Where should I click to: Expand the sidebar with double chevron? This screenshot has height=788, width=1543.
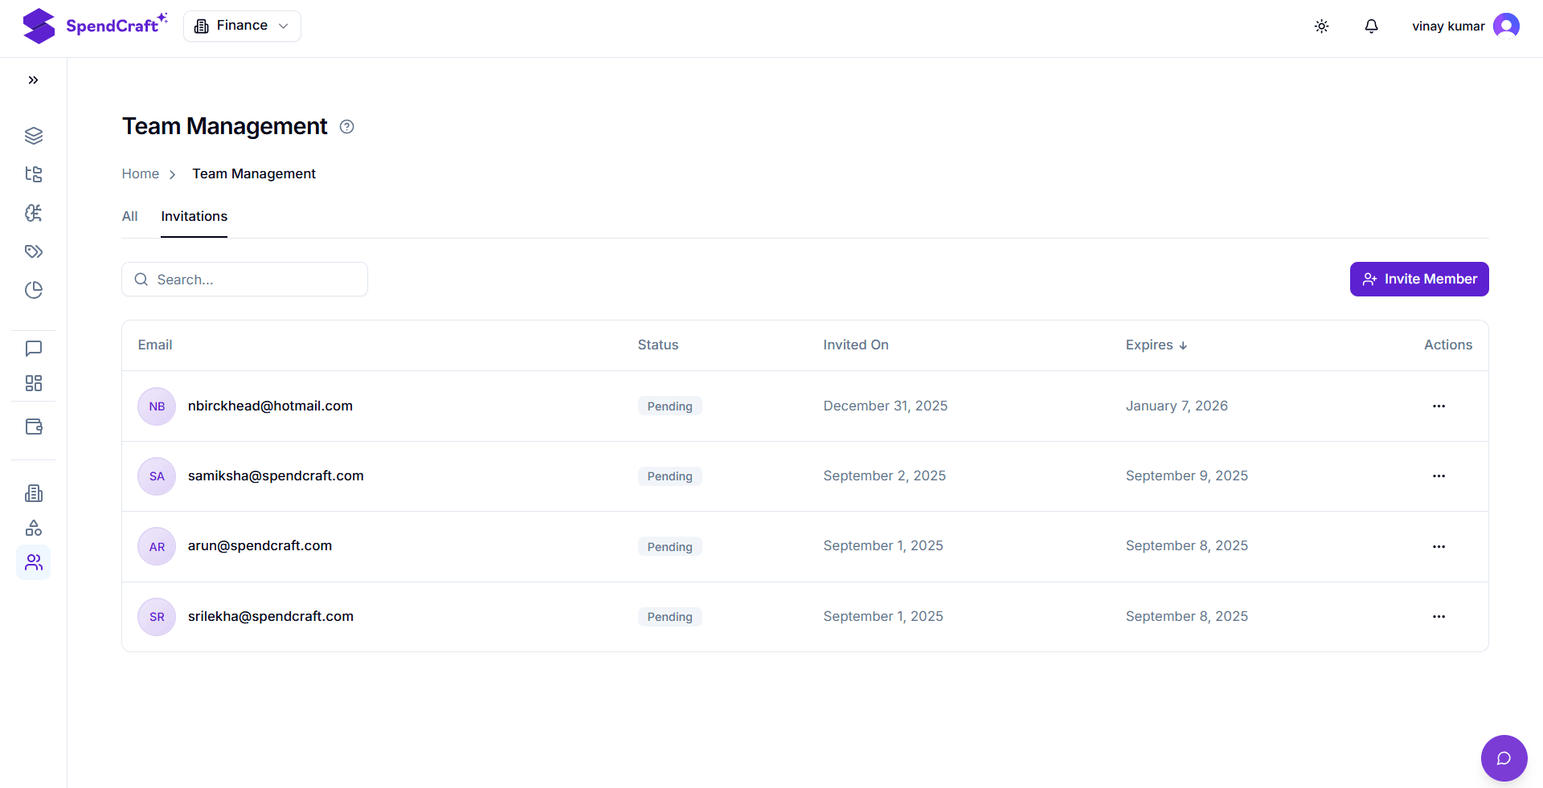pos(33,80)
